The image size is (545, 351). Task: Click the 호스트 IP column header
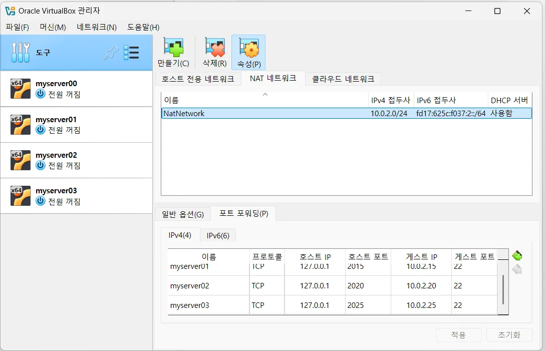point(315,256)
